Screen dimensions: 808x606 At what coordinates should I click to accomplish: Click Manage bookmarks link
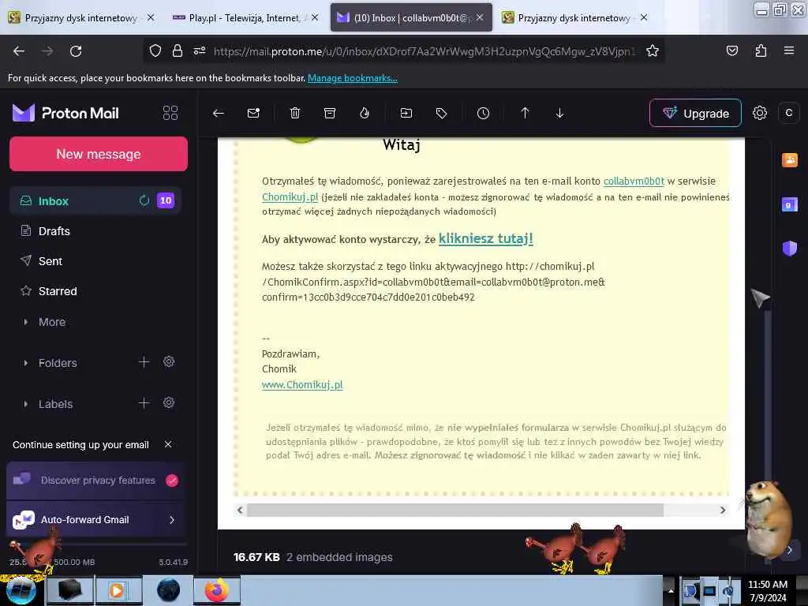[x=353, y=78]
